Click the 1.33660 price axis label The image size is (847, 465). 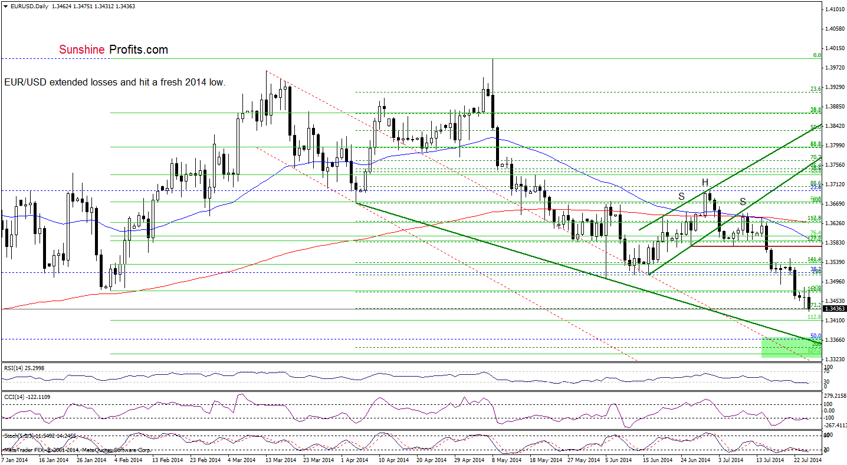[x=835, y=340]
